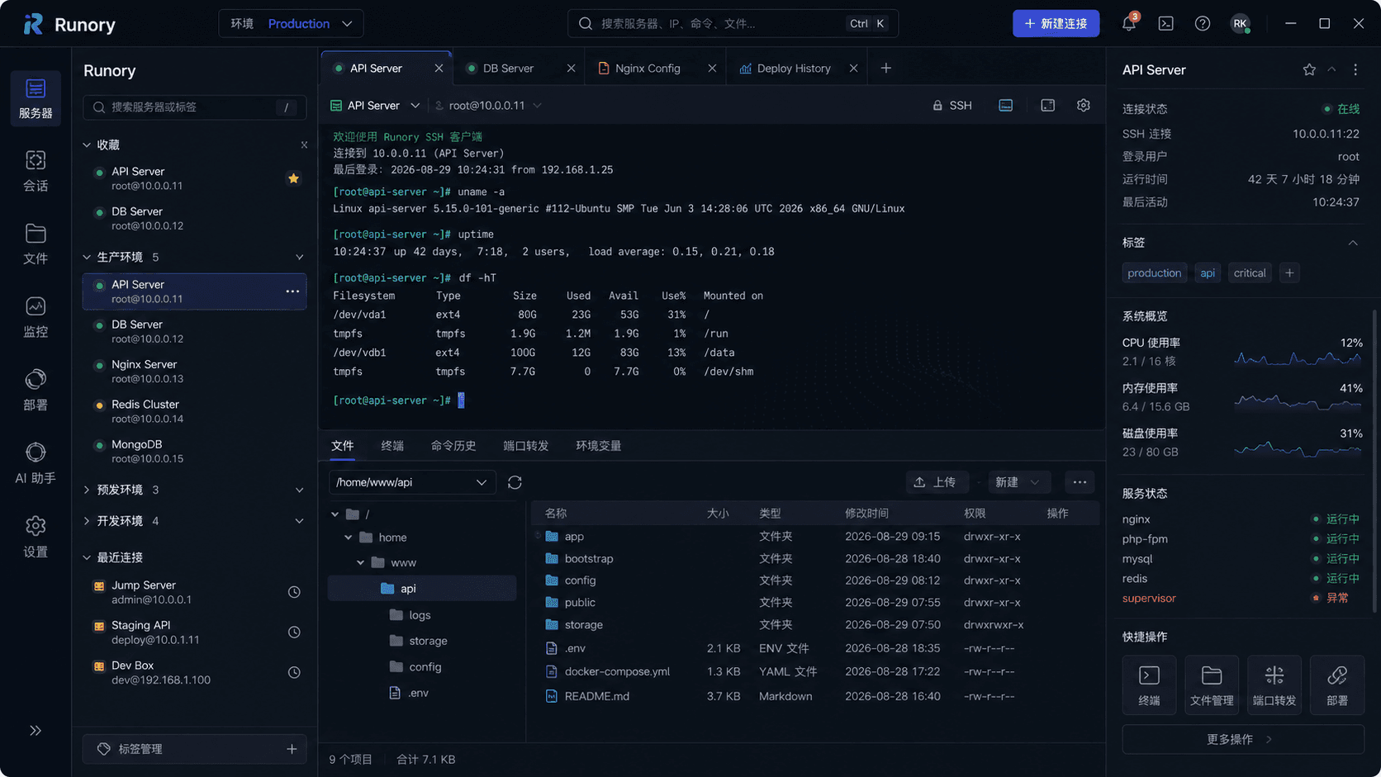The image size is (1381, 777).
Task: Open the file panel more-options ellipsis
Action: [1080, 482]
